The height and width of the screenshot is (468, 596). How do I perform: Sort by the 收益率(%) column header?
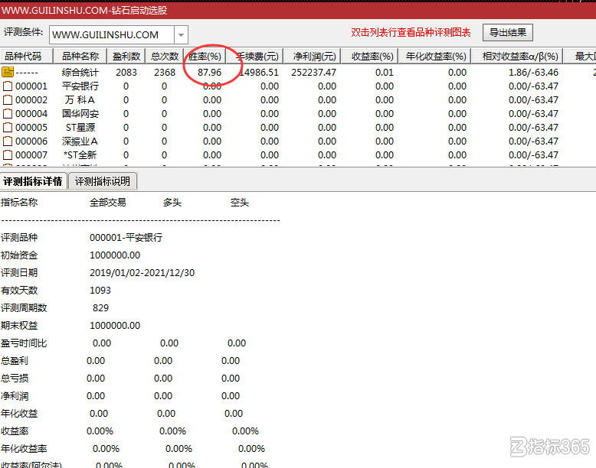pyautogui.click(x=369, y=57)
